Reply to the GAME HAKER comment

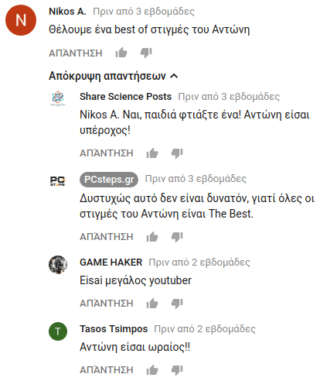click(x=107, y=304)
